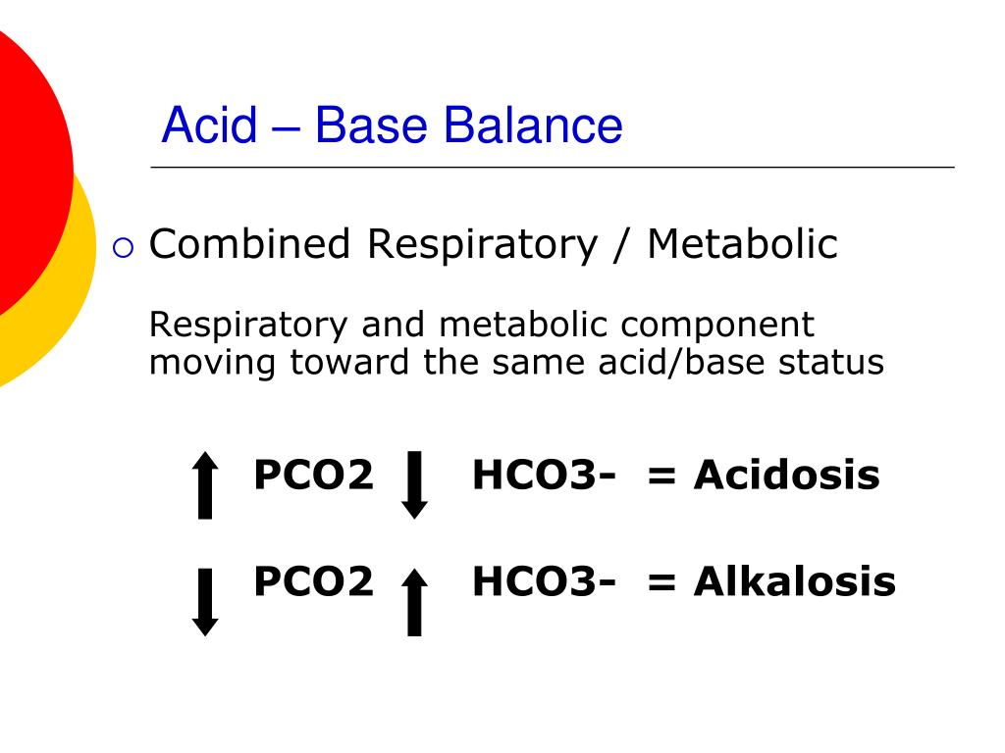The height and width of the screenshot is (753, 1005).
Task: Click the hollow blue bullet circle
Action: tap(123, 247)
